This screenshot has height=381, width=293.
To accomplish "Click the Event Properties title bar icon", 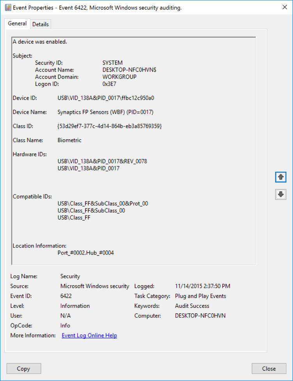I will click(7, 7).
